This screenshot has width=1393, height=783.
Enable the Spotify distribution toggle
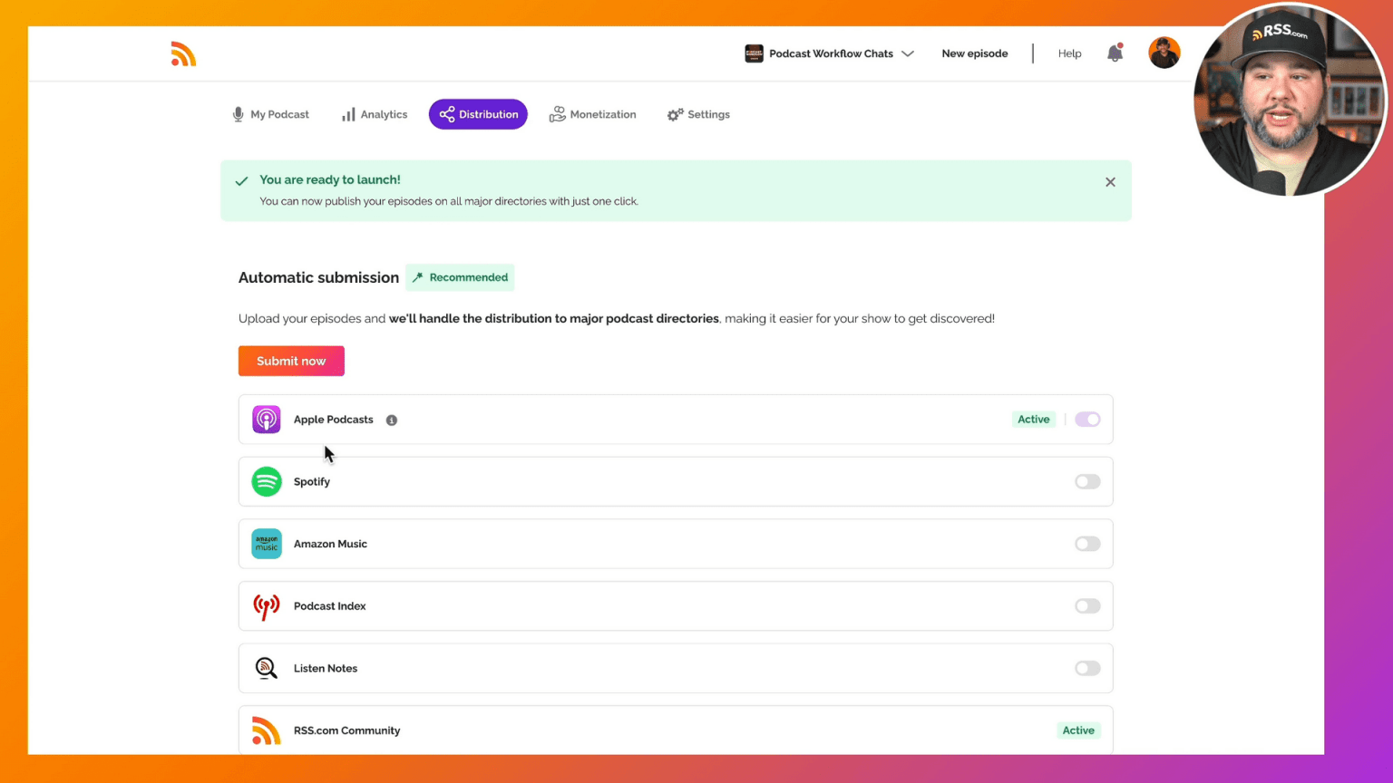[1086, 481]
